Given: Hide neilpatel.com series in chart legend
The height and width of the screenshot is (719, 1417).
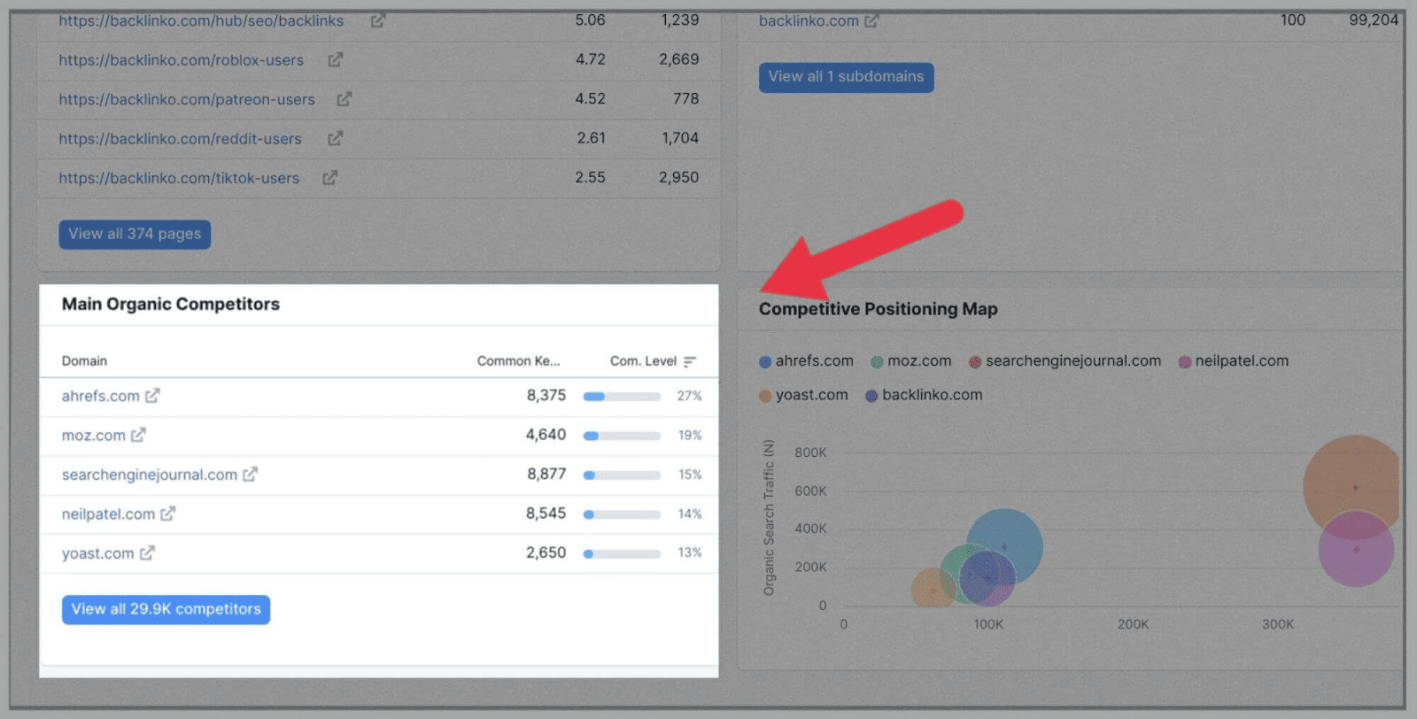Looking at the screenshot, I should 1233,361.
